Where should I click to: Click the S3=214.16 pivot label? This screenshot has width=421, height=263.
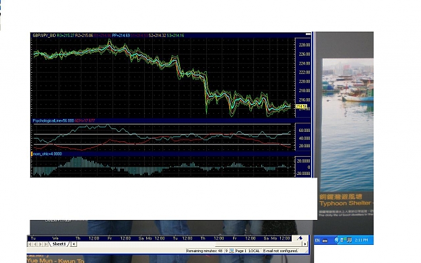[176, 36]
